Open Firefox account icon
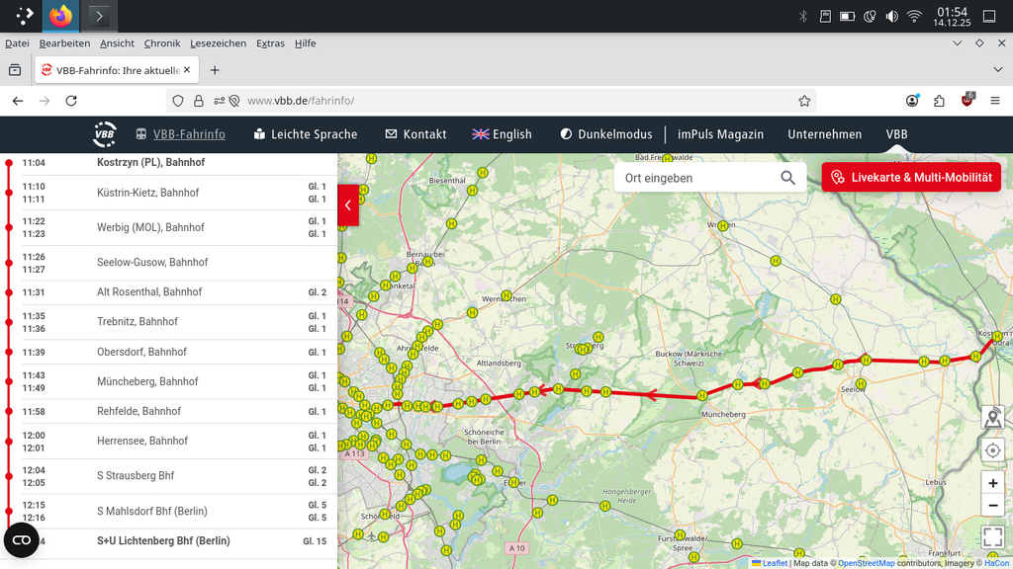Screen dimensions: 1013x569 [x=912, y=101]
